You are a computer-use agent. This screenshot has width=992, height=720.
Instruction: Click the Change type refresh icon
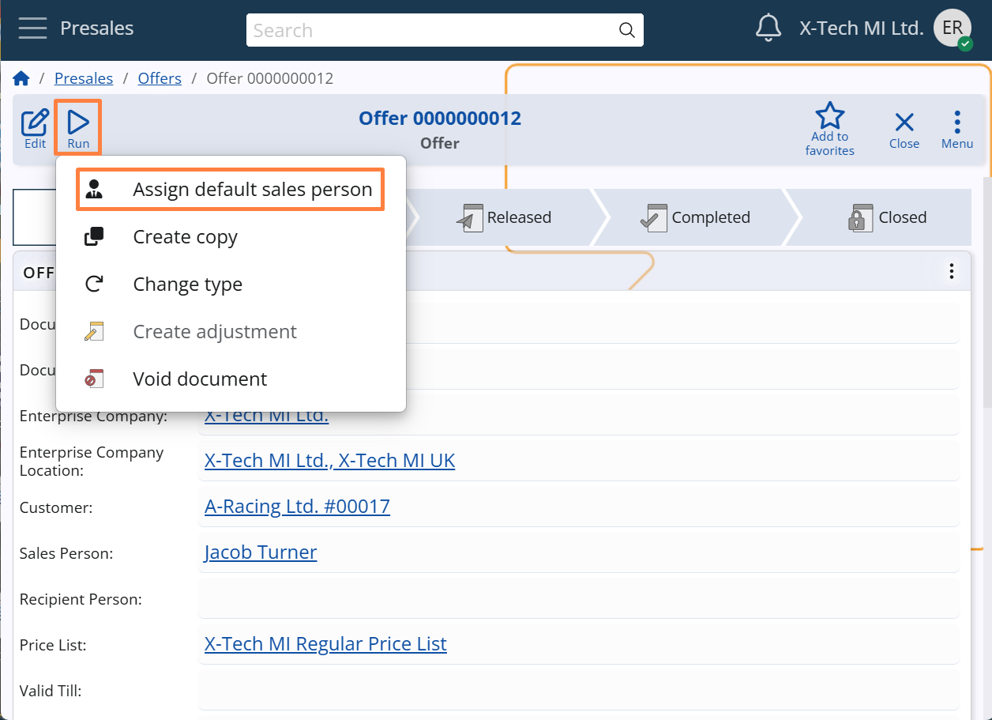95,284
